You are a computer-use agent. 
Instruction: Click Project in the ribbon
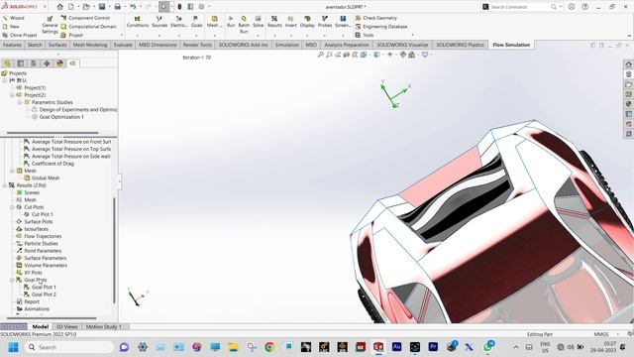[72, 36]
